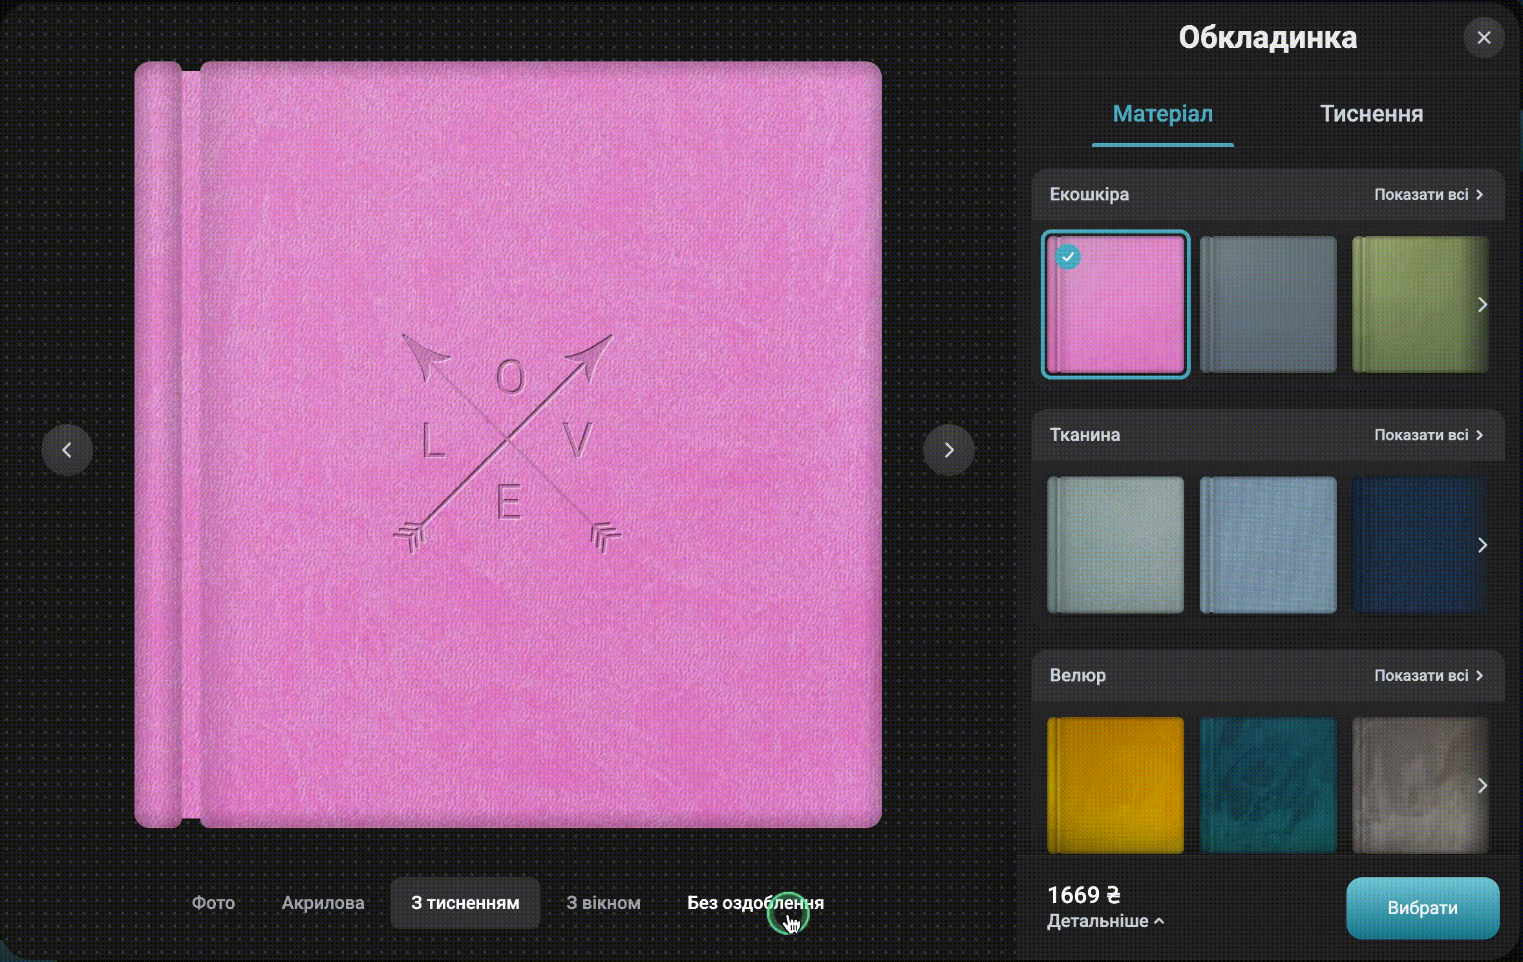Viewport: 1523px width, 962px height.
Task: Close the Обкладинка panel
Action: point(1484,38)
